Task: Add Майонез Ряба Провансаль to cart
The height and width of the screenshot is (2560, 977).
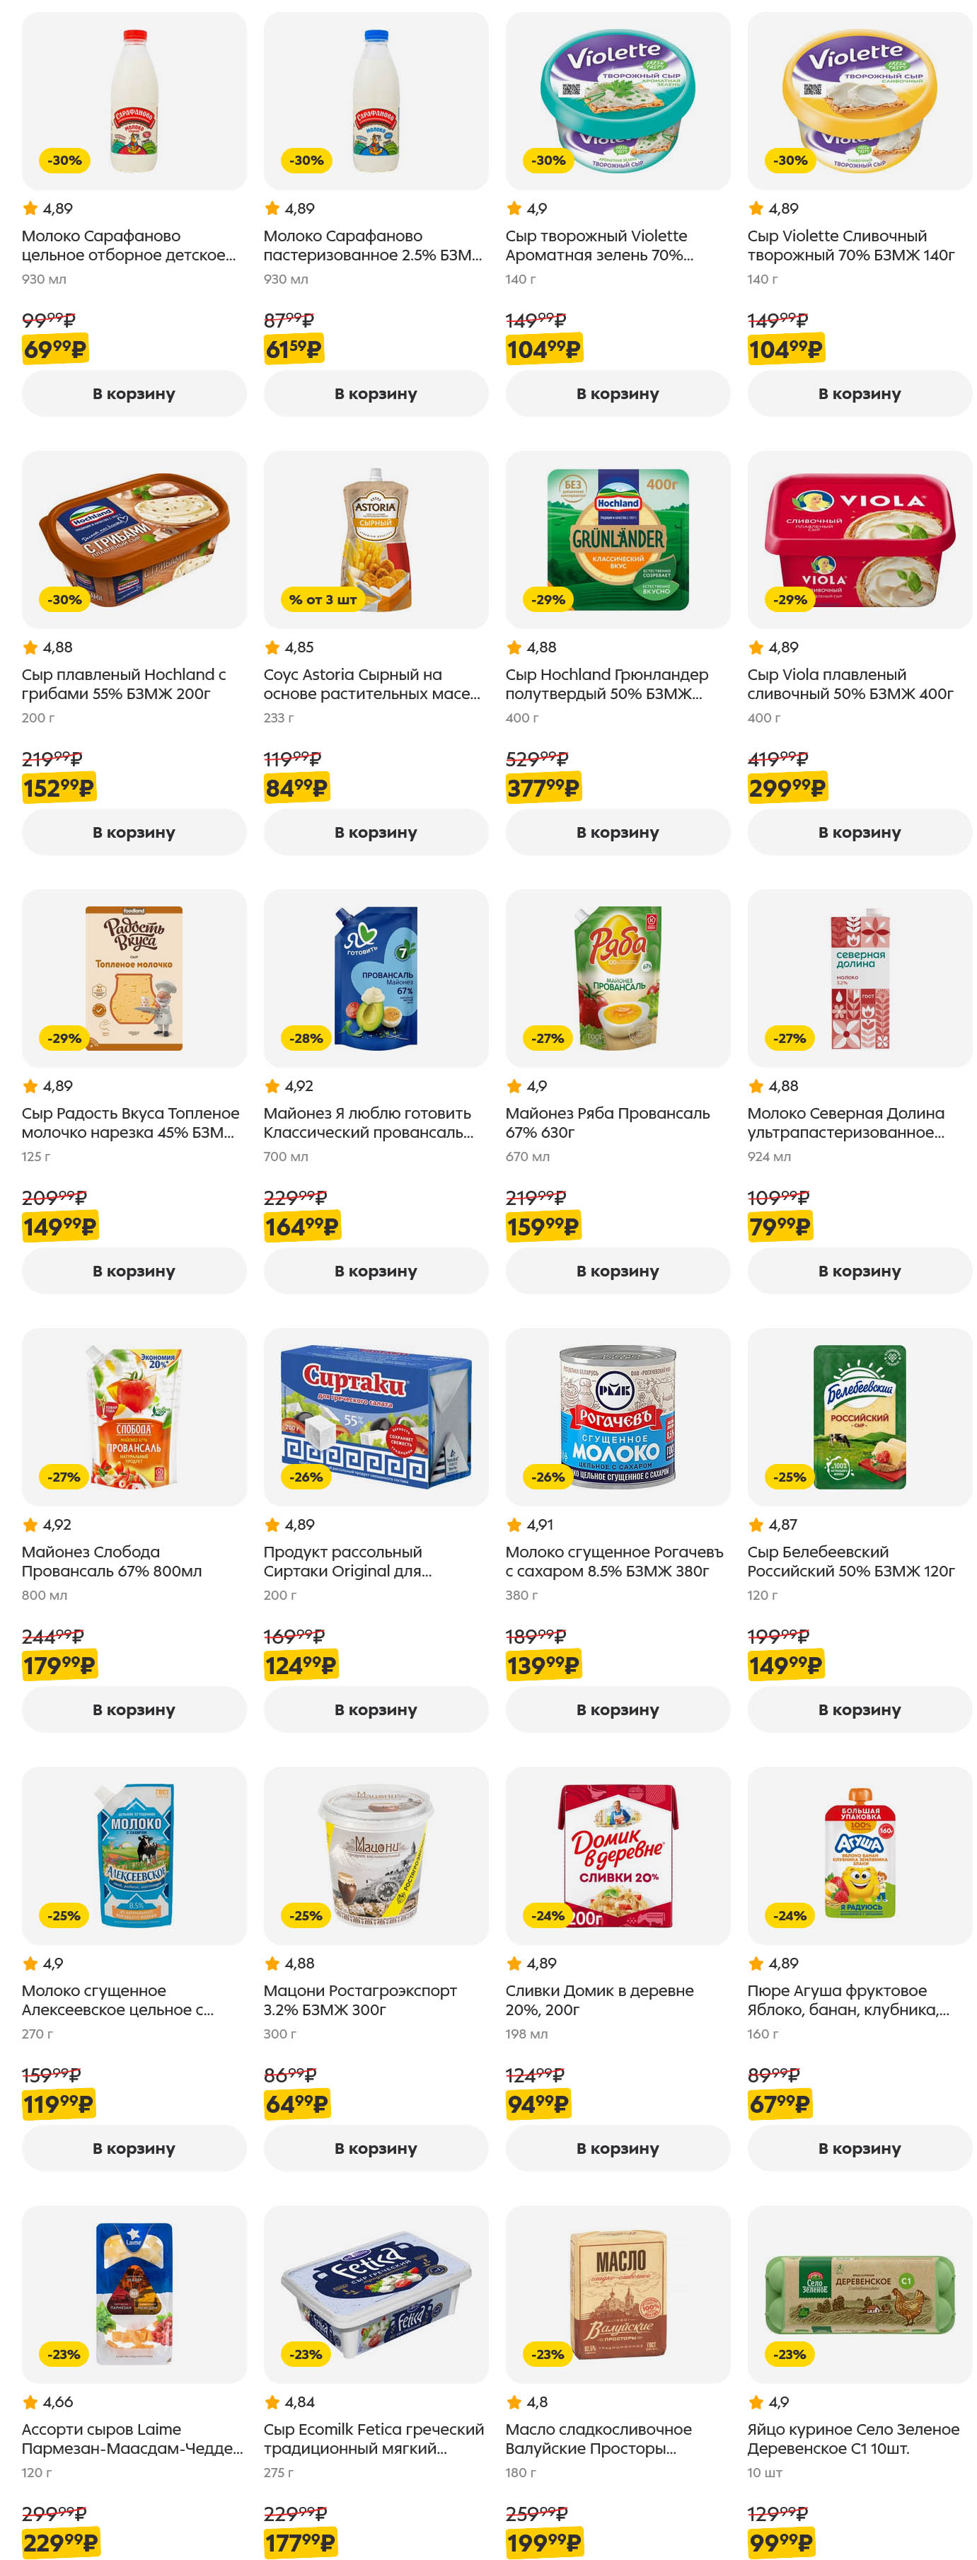Action: tap(616, 1270)
